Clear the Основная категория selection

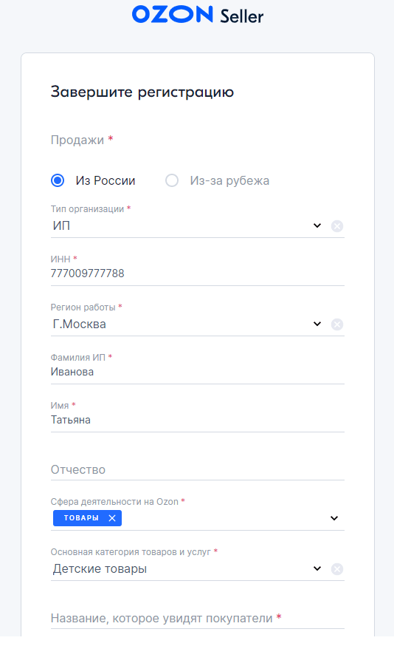click(337, 569)
